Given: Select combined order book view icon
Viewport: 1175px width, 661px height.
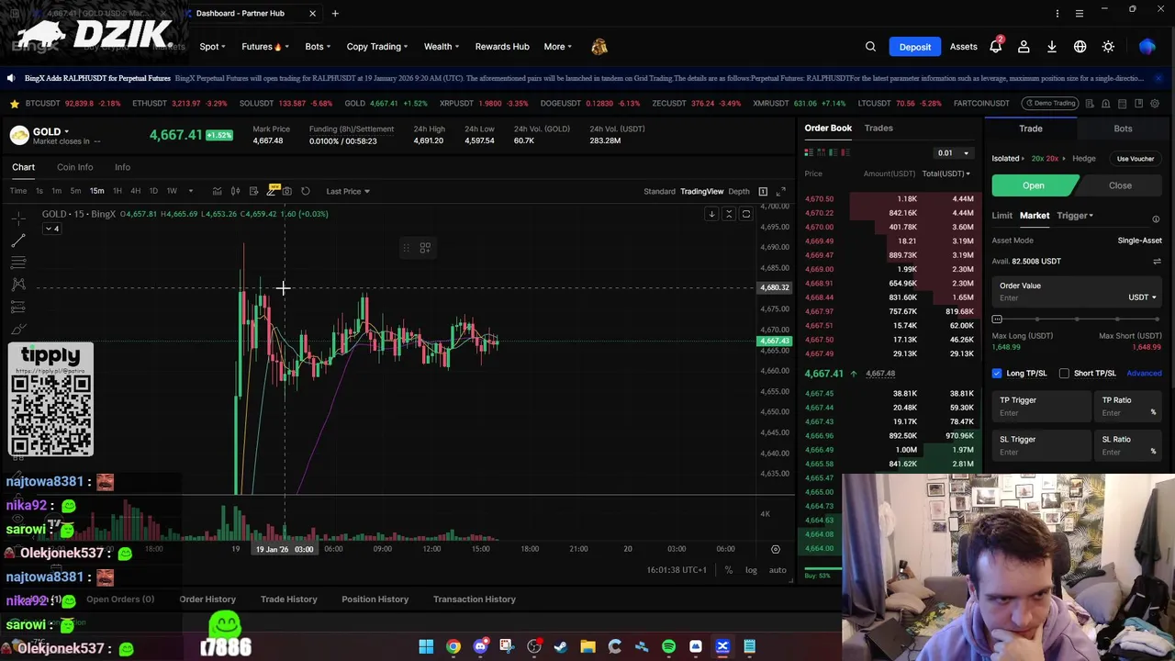Looking at the screenshot, I should (809, 152).
